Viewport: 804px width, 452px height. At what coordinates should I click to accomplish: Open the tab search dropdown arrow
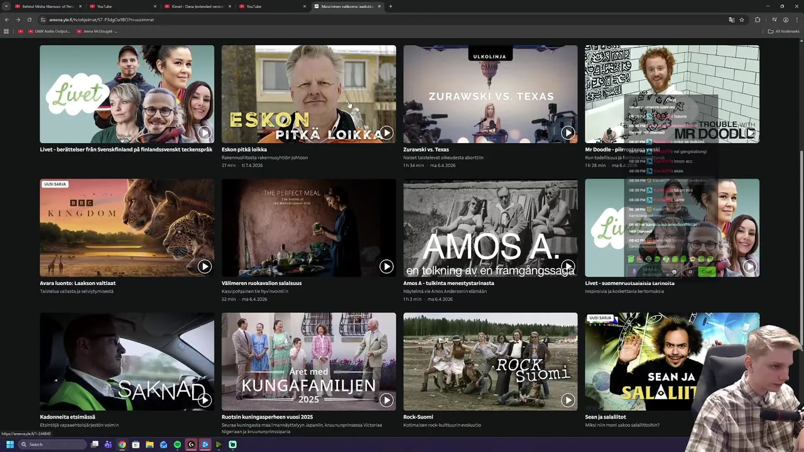pyautogui.click(x=6, y=6)
